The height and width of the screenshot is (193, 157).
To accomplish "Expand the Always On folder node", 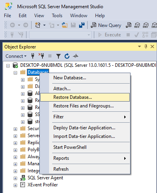I will [15, 157].
